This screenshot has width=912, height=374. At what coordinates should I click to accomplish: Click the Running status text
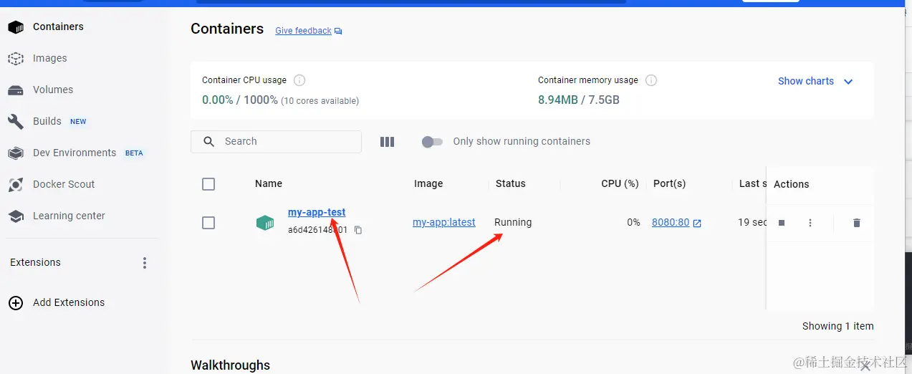(513, 222)
